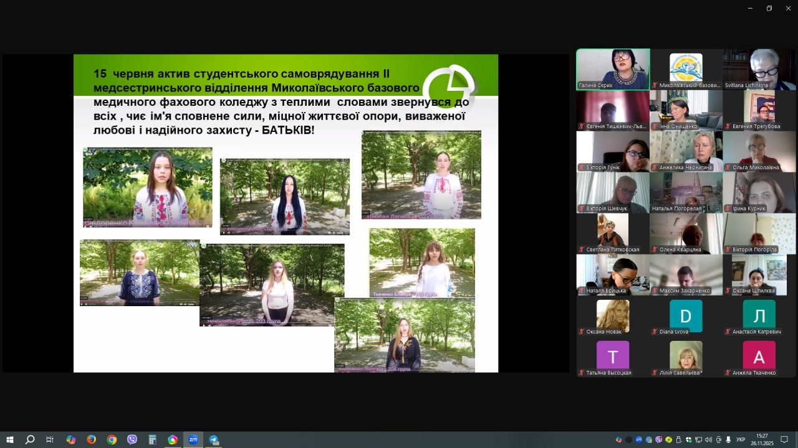Open Google Chrome from the taskbar
The image size is (798, 448).
click(x=112, y=439)
